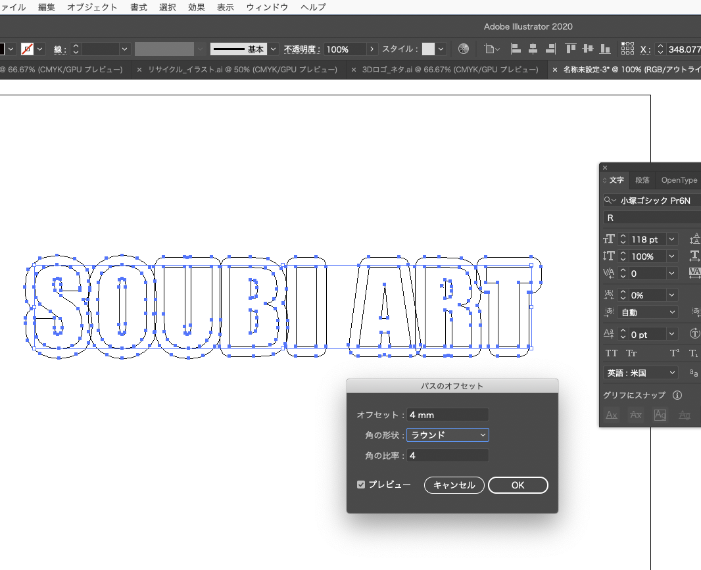Switch to the 段落 tab
701x570 pixels.
point(642,180)
